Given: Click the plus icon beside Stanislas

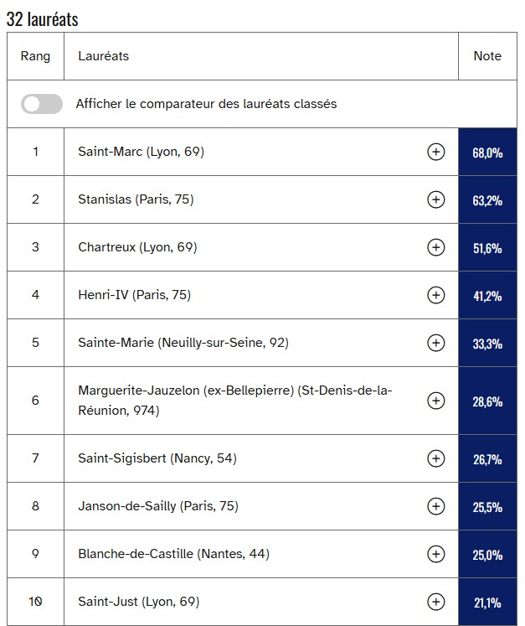Looking at the screenshot, I should 436,199.
